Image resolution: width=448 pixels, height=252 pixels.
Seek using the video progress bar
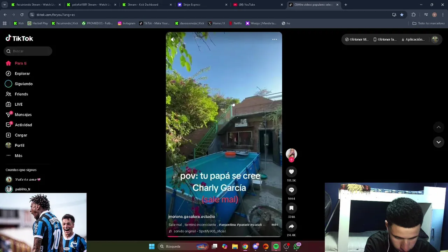pyautogui.click(x=224, y=237)
